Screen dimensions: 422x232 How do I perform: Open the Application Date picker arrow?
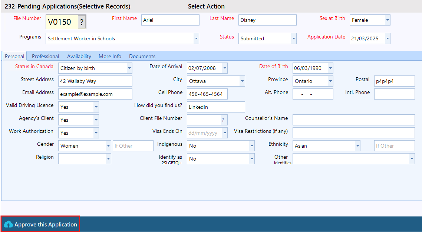coord(387,38)
